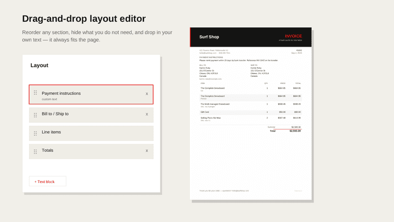
Task: Click the Layout panel heading
Action: click(39, 65)
